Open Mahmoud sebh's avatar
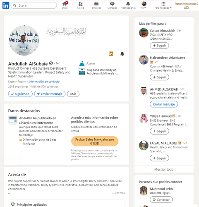The width and height of the screenshot is (199, 207). 144,191
